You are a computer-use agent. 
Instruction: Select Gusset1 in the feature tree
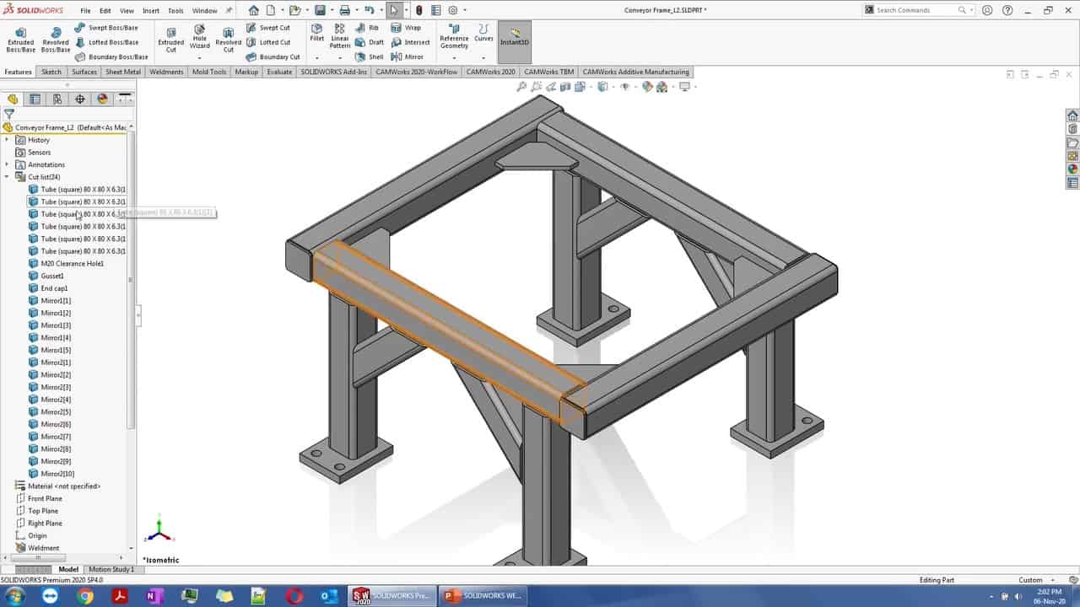coord(52,276)
